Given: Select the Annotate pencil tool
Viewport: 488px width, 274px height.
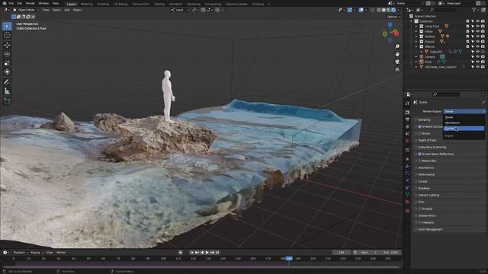Looking at the screenshot, I should click(7, 82).
